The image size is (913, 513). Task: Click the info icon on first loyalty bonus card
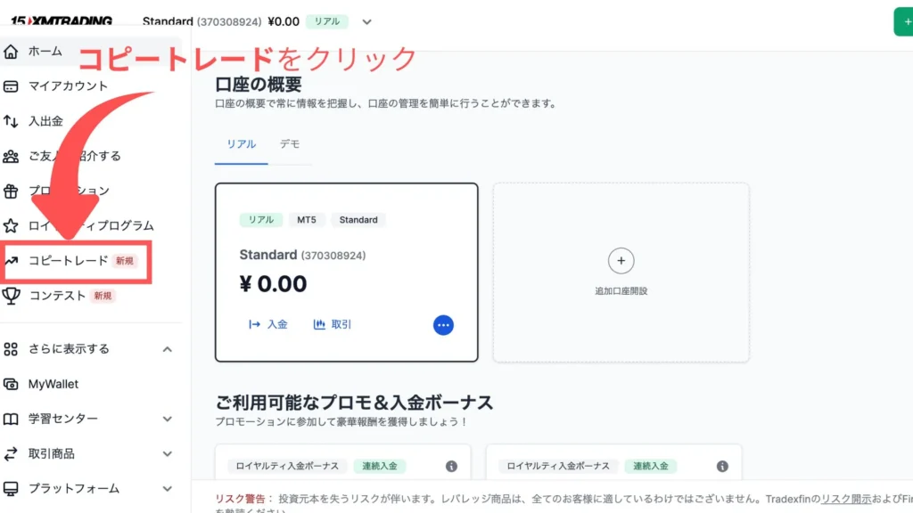pyautogui.click(x=451, y=466)
